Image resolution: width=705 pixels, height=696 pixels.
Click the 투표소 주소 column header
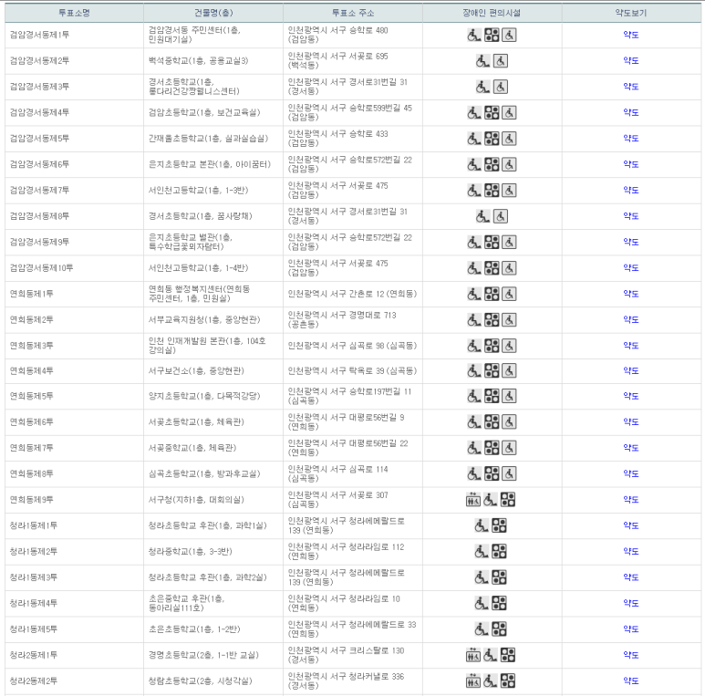click(x=353, y=13)
